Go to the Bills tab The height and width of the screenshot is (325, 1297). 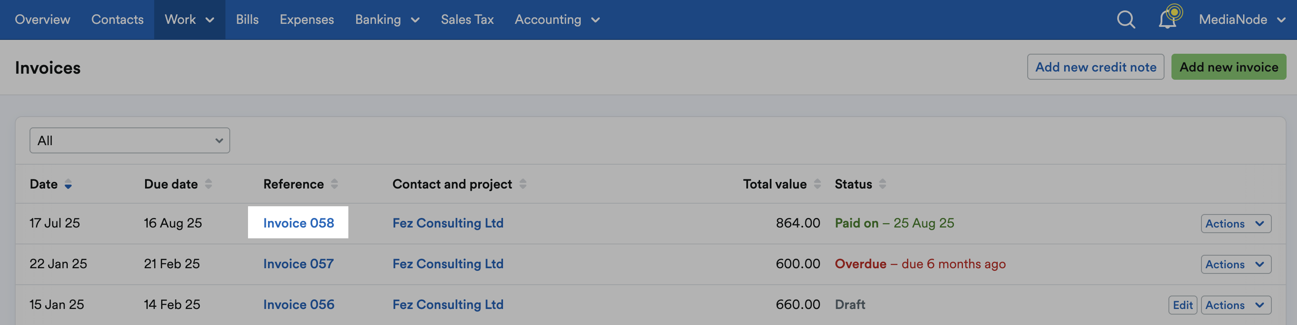coord(247,19)
